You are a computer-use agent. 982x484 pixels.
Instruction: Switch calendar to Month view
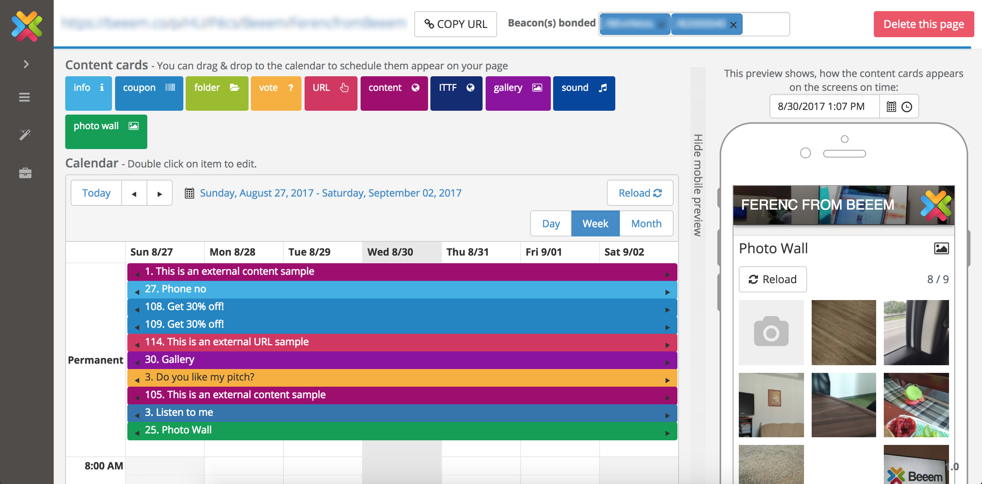click(x=646, y=223)
